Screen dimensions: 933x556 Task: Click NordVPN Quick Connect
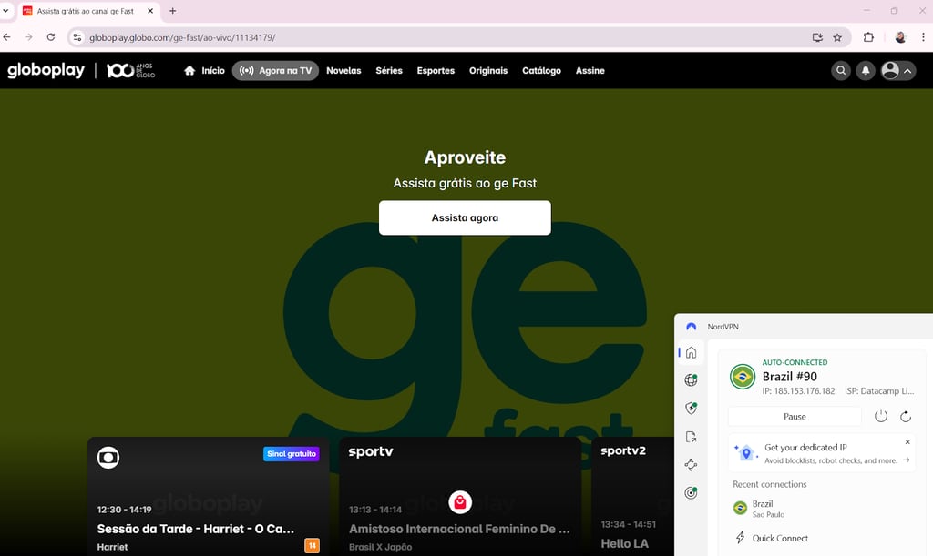pos(773,538)
